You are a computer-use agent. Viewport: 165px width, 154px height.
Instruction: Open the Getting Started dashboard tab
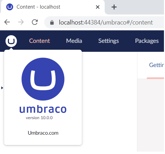[156, 65]
